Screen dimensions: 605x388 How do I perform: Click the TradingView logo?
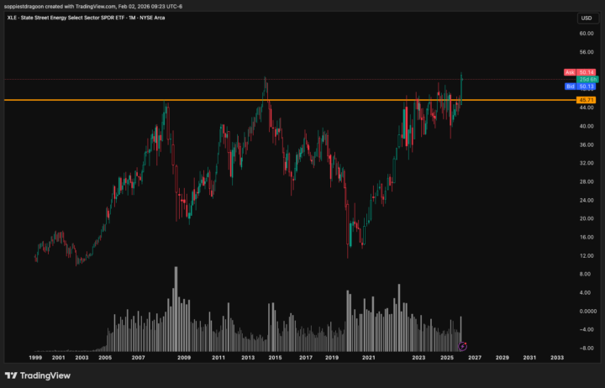38,375
